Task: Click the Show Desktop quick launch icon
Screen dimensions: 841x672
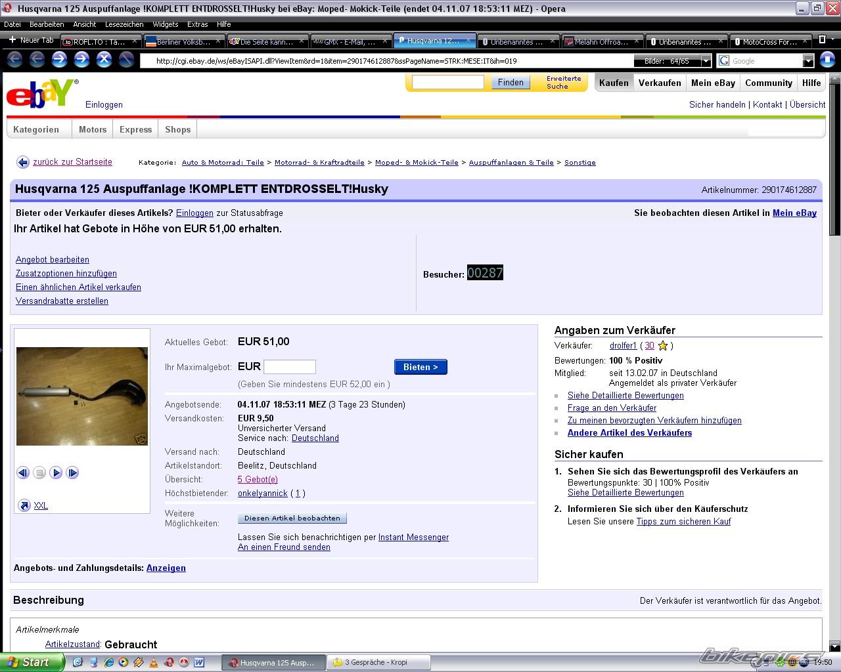Action: coord(78,662)
